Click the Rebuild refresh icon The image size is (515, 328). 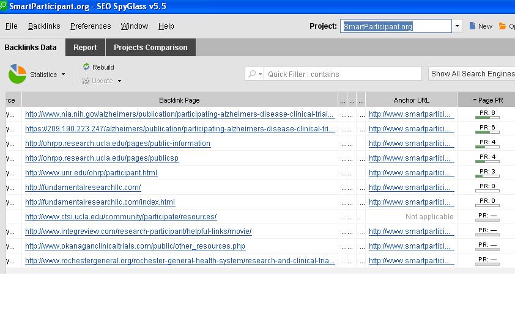coord(86,67)
